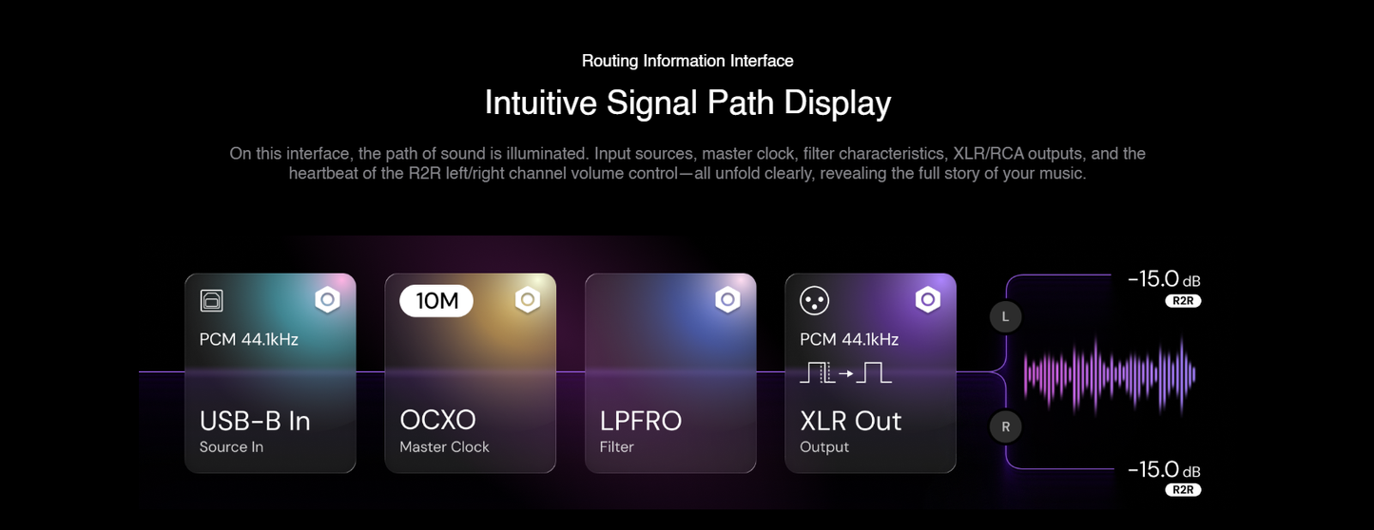Select the hexagon icon on USB-B In card

pos(327,300)
